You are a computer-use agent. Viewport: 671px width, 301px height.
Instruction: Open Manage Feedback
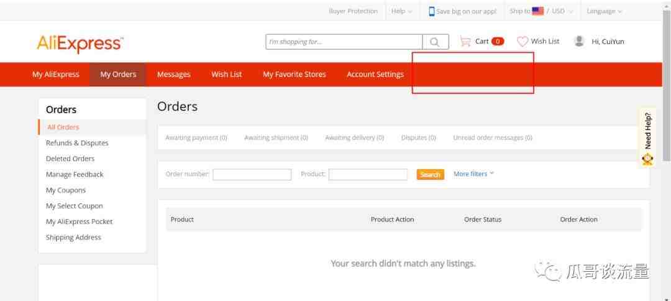pos(75,175)
